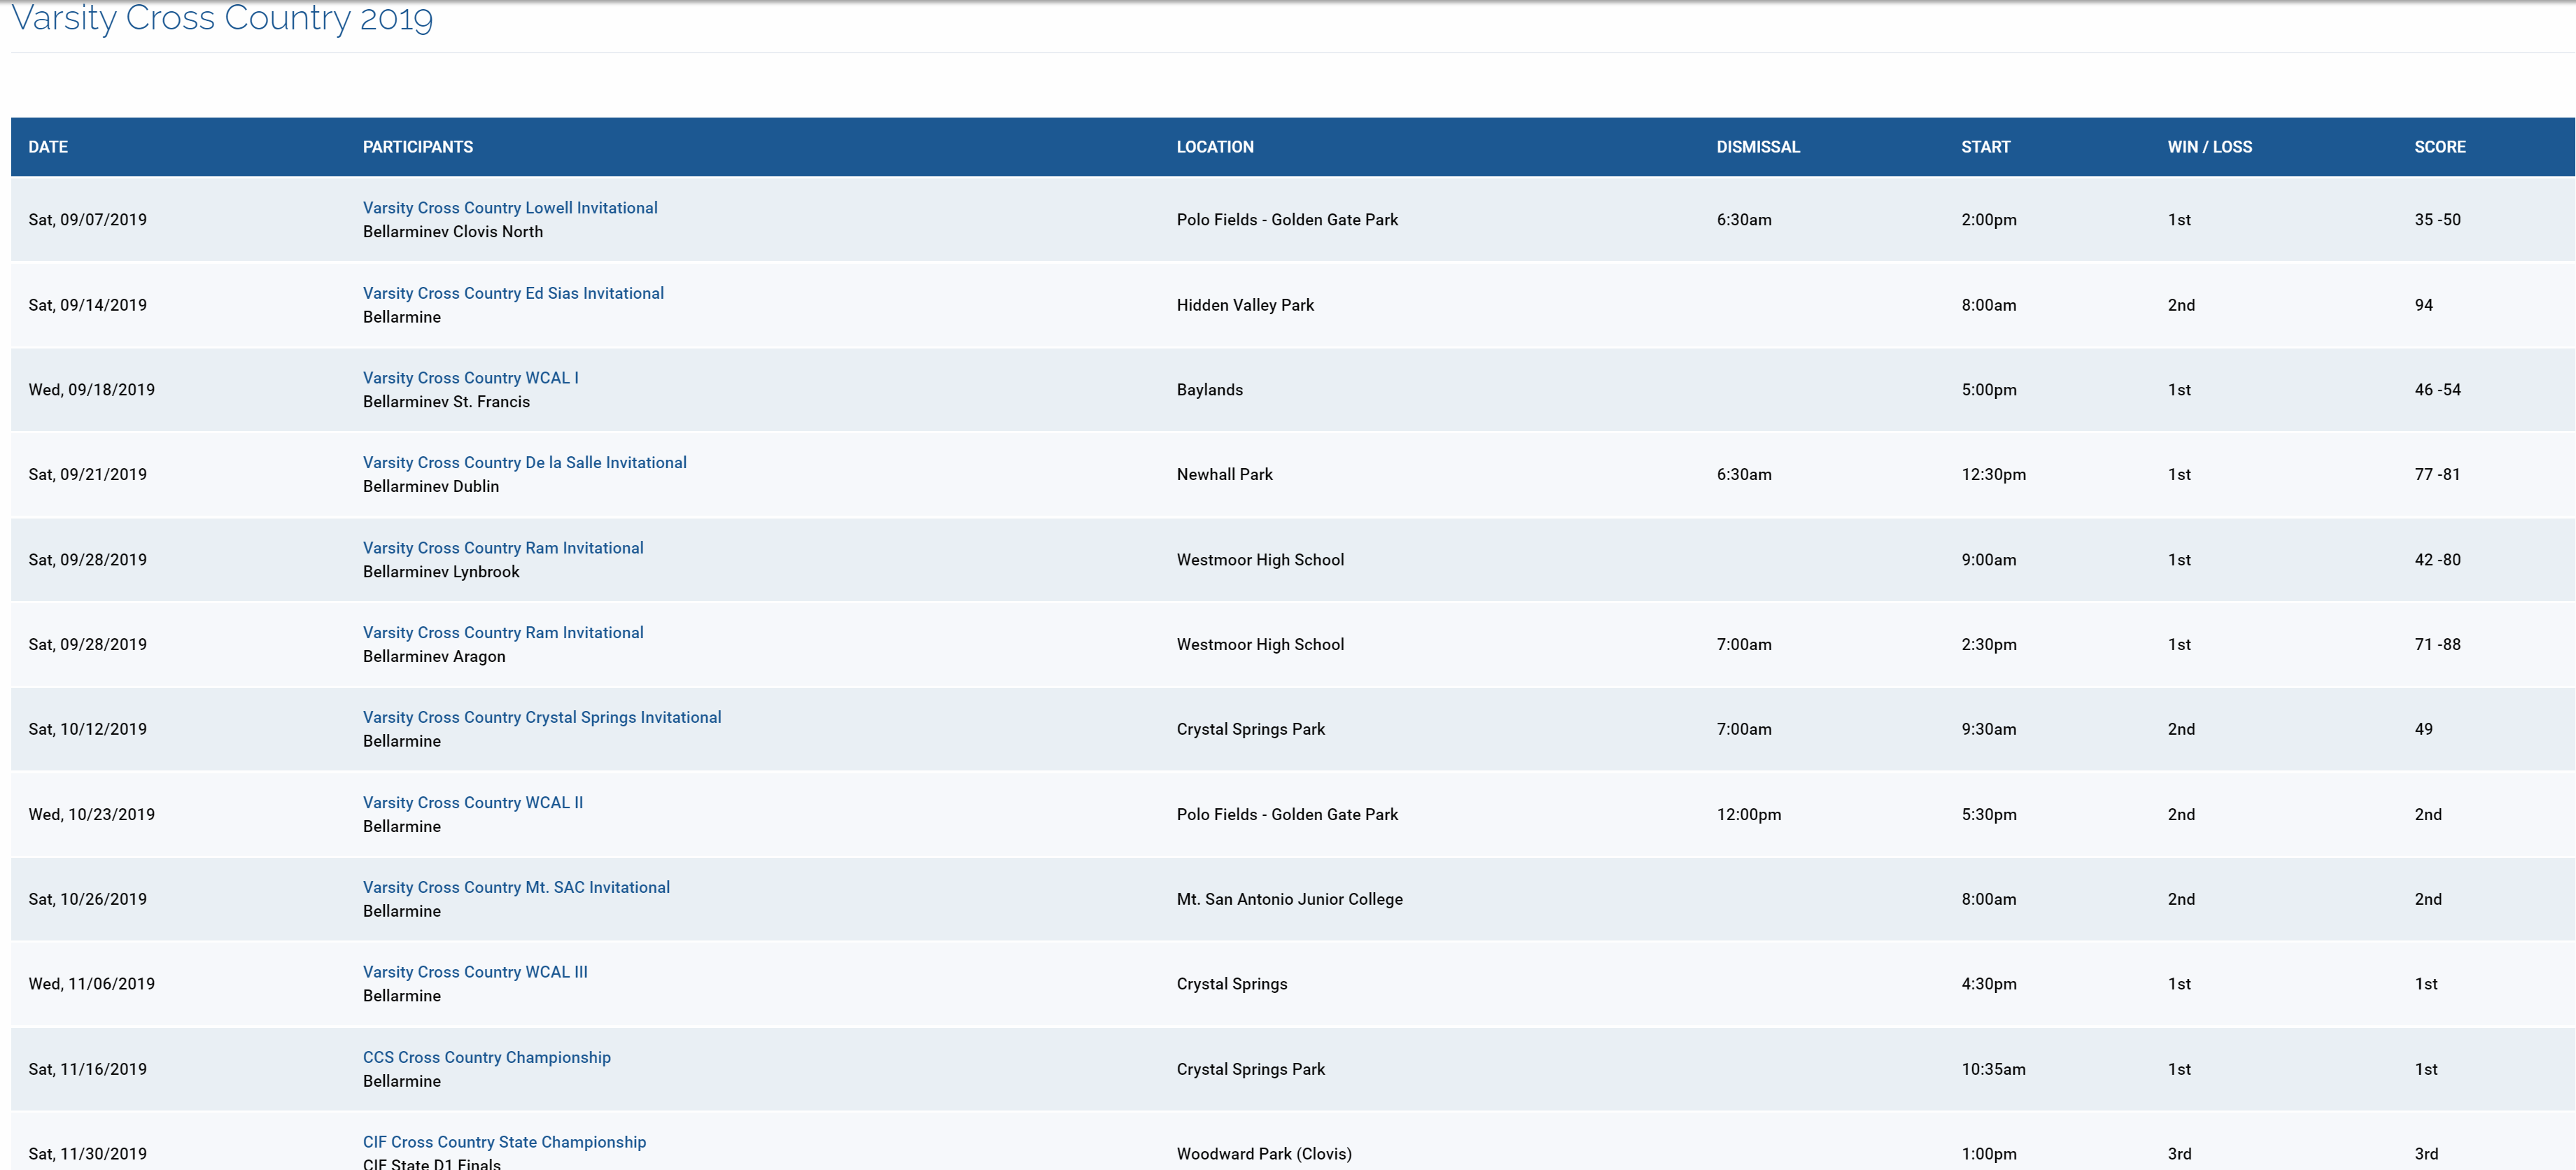Click Woodward Park (Clovis) location

tap(1264, 1154)
